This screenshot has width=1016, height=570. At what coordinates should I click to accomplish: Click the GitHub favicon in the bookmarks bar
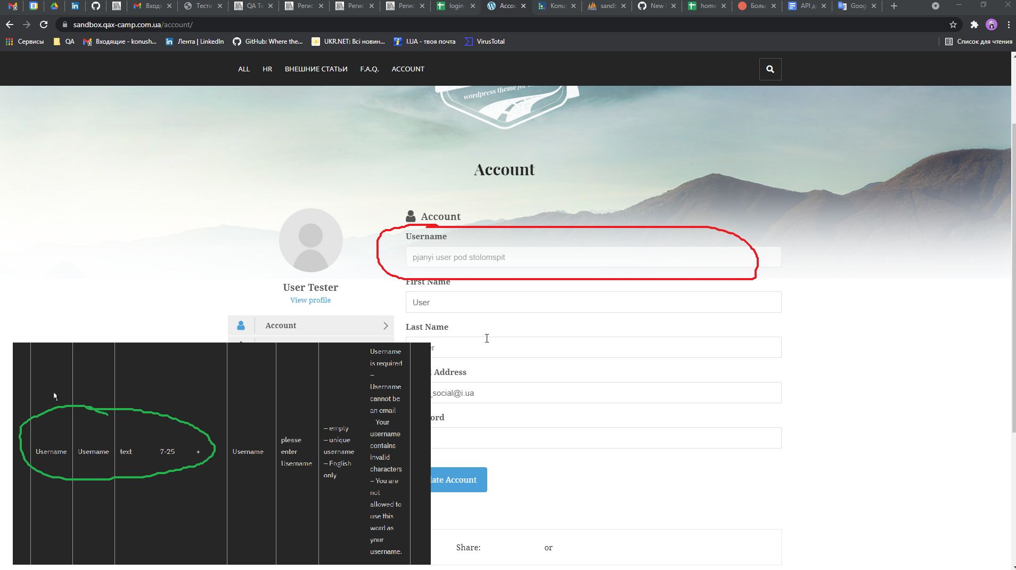236,41
